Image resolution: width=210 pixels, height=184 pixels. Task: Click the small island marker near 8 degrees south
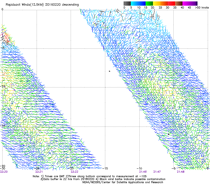110,71
